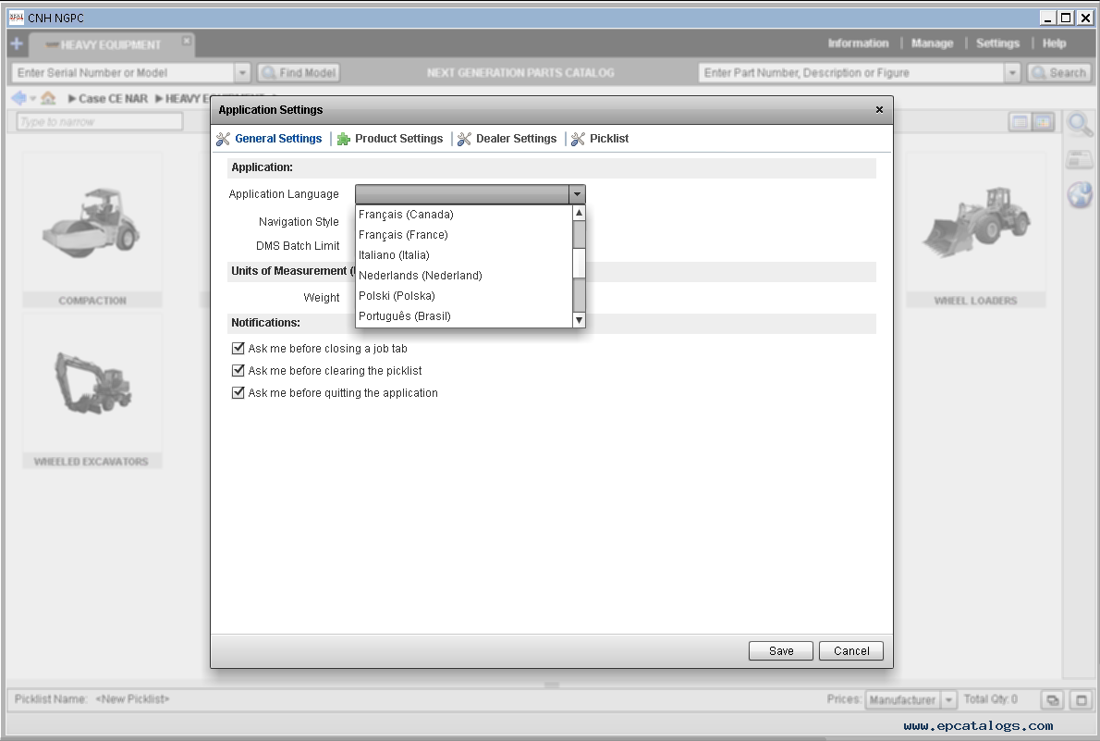Go to home via house icon

click(x=48, y=98)
